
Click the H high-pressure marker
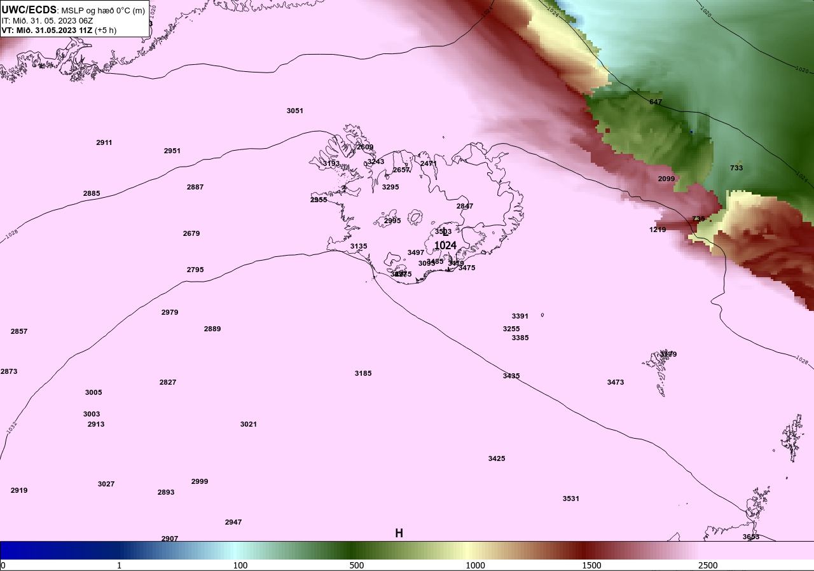tap(399, 533)
